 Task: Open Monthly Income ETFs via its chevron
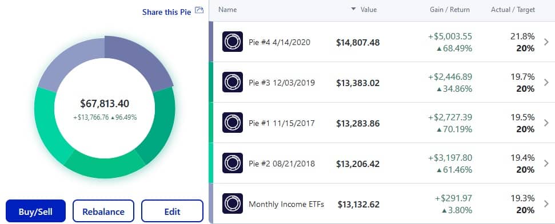[x=546, y=204]
